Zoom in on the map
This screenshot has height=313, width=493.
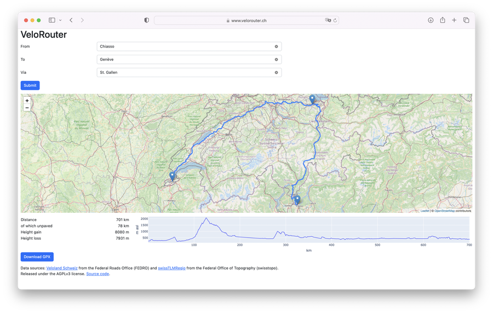tap(27, 101)
